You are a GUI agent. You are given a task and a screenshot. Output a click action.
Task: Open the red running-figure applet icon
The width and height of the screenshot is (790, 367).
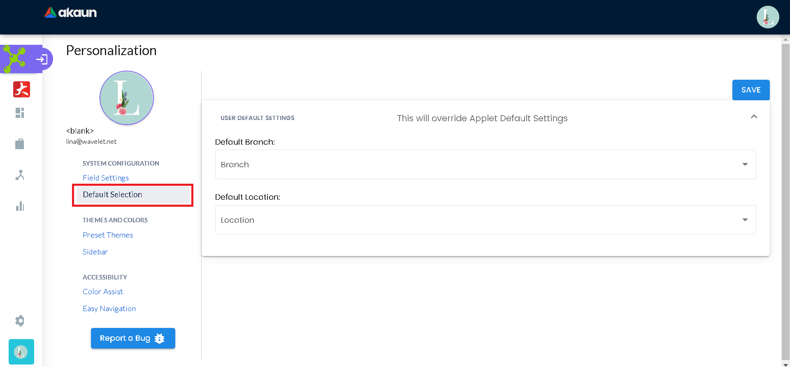[x=21, y=89]
